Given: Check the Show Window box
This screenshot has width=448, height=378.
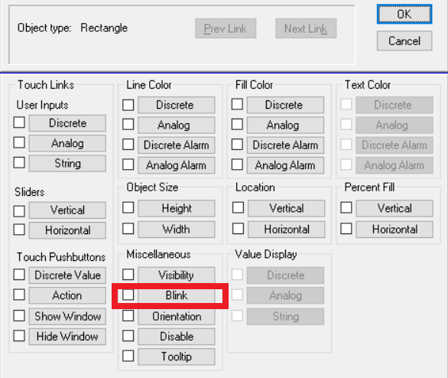Looking at the screenshot, I should click(x=19, y=316).
